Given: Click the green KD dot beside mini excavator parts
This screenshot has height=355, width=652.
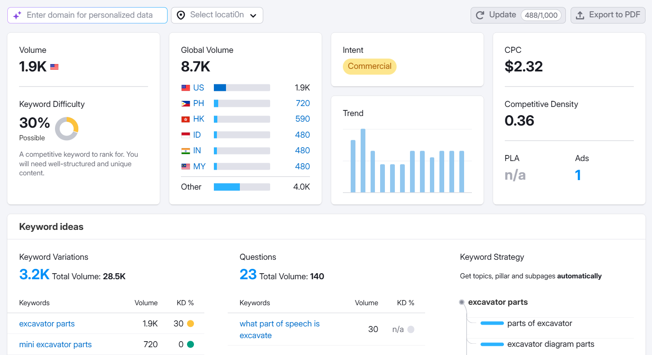Looking at the screenshot, I should pos(190,344).
